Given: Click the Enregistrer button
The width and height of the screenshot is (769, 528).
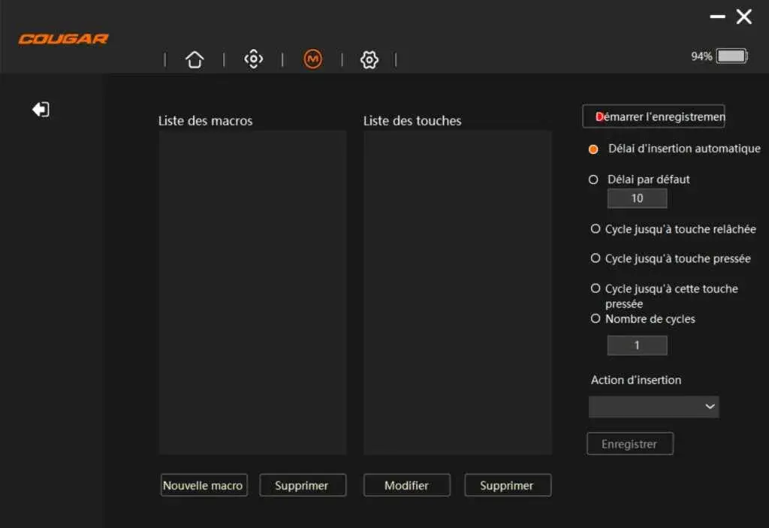Looking at the screenshot, I should click(629, 444).
